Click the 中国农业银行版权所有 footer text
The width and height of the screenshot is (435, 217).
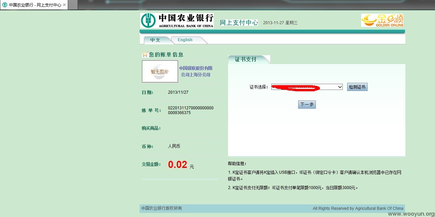click(162, 208)
